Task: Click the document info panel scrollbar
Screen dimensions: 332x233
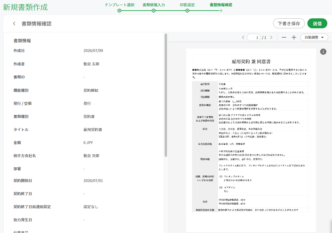Action: click(166, 95)
